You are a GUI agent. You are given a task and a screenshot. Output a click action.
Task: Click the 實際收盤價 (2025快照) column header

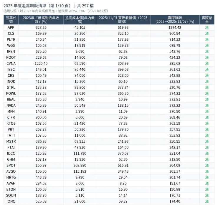[x=123, y=19]
